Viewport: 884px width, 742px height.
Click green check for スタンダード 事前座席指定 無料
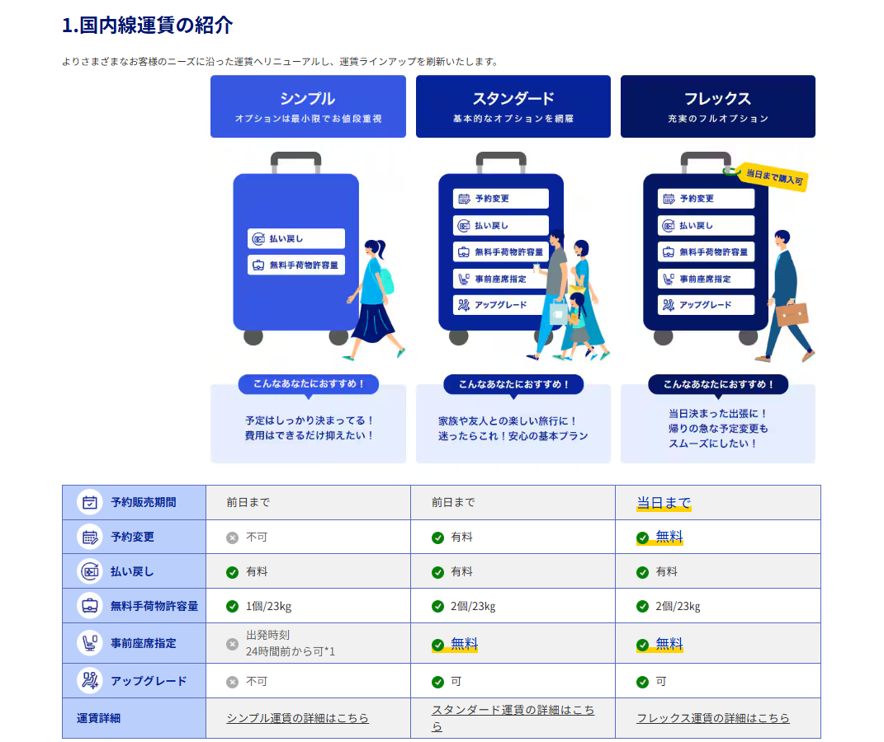pyautogui.click(x=437, y=645)
